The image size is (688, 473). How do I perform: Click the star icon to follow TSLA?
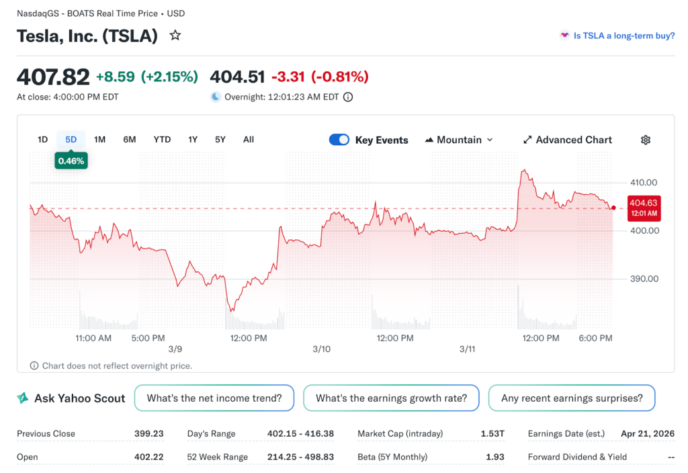175,36
